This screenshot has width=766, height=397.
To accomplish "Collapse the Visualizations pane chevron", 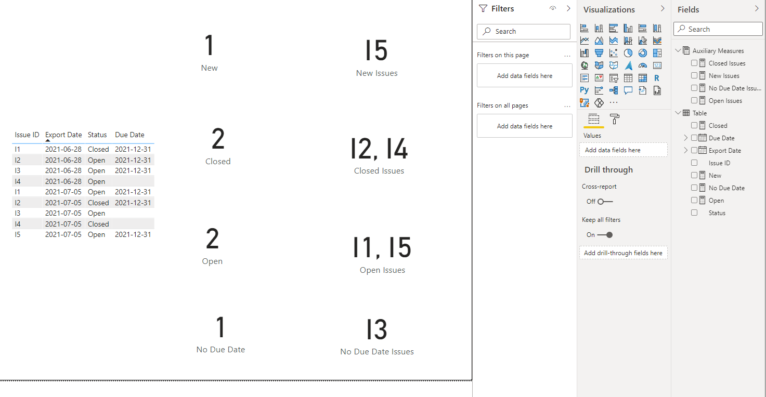I will point(663,9).
